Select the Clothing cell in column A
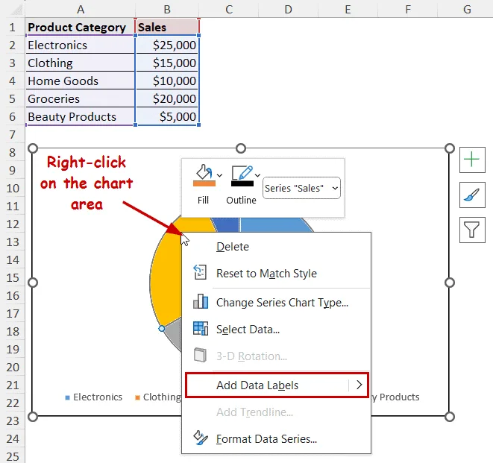This screenshot has width=493, height=463. 80,63
